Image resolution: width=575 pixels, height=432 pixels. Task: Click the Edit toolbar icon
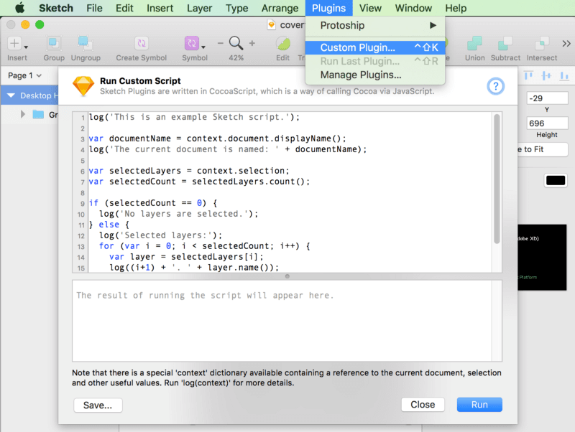click(x=282, y=44)
